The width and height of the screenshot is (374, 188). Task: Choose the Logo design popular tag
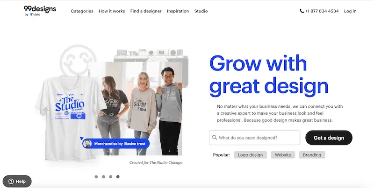[250, 155]
